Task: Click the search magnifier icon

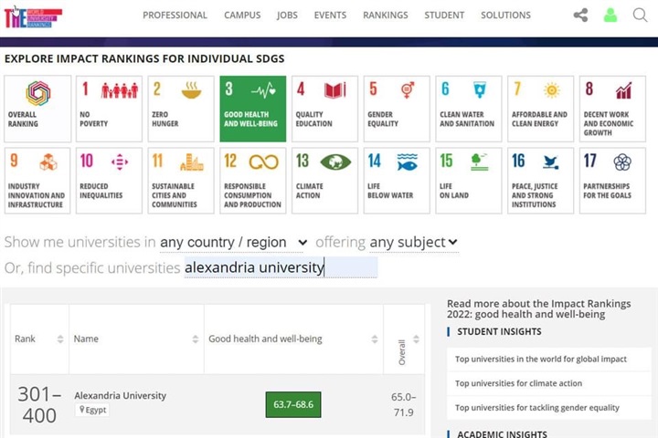Action: (640, 16)
